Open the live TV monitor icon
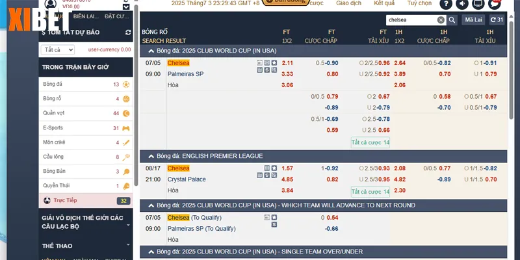Image resolution: width=520 pixels, height=260 pixels. (x=479, y=4)
